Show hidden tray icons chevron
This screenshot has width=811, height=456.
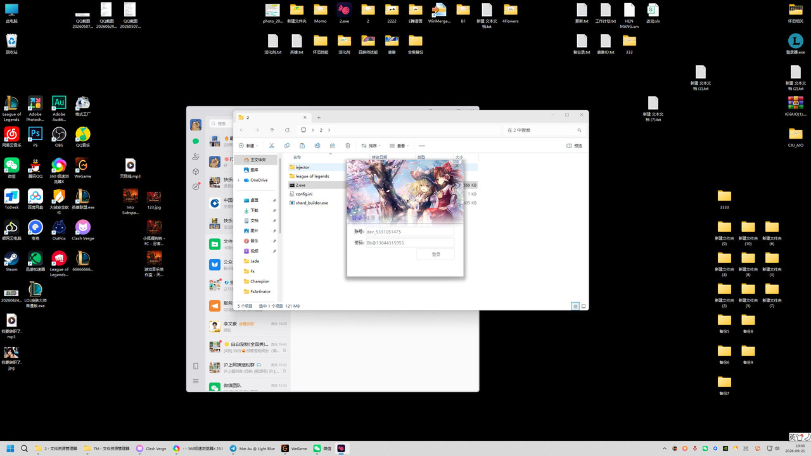click(665, 448)
